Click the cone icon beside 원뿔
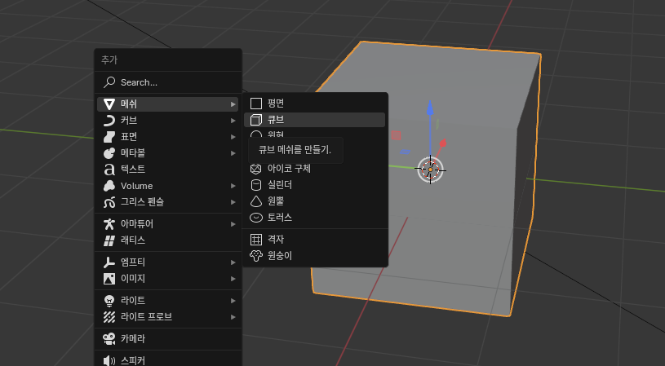This screenshot has height=366, width=665. (256, 201)
